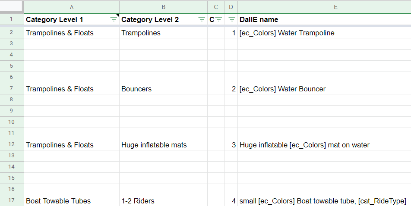The width and height of the screenshot is (411, 206).
Task: Select row 7 header
Action: 12,88
